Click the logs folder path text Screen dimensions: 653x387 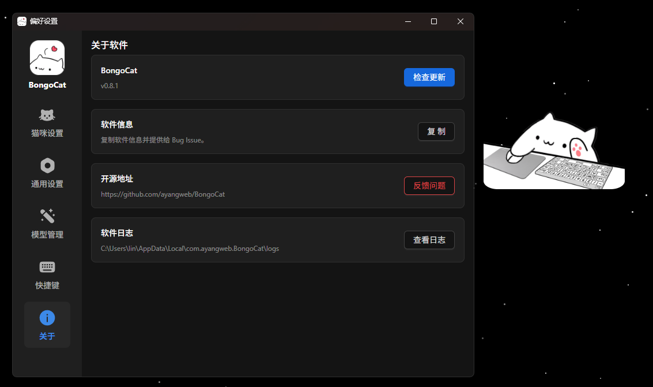(x=190, y=249)
